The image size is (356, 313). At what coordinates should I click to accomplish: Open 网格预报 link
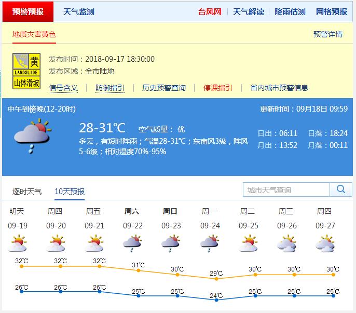(x=331, y=11)
